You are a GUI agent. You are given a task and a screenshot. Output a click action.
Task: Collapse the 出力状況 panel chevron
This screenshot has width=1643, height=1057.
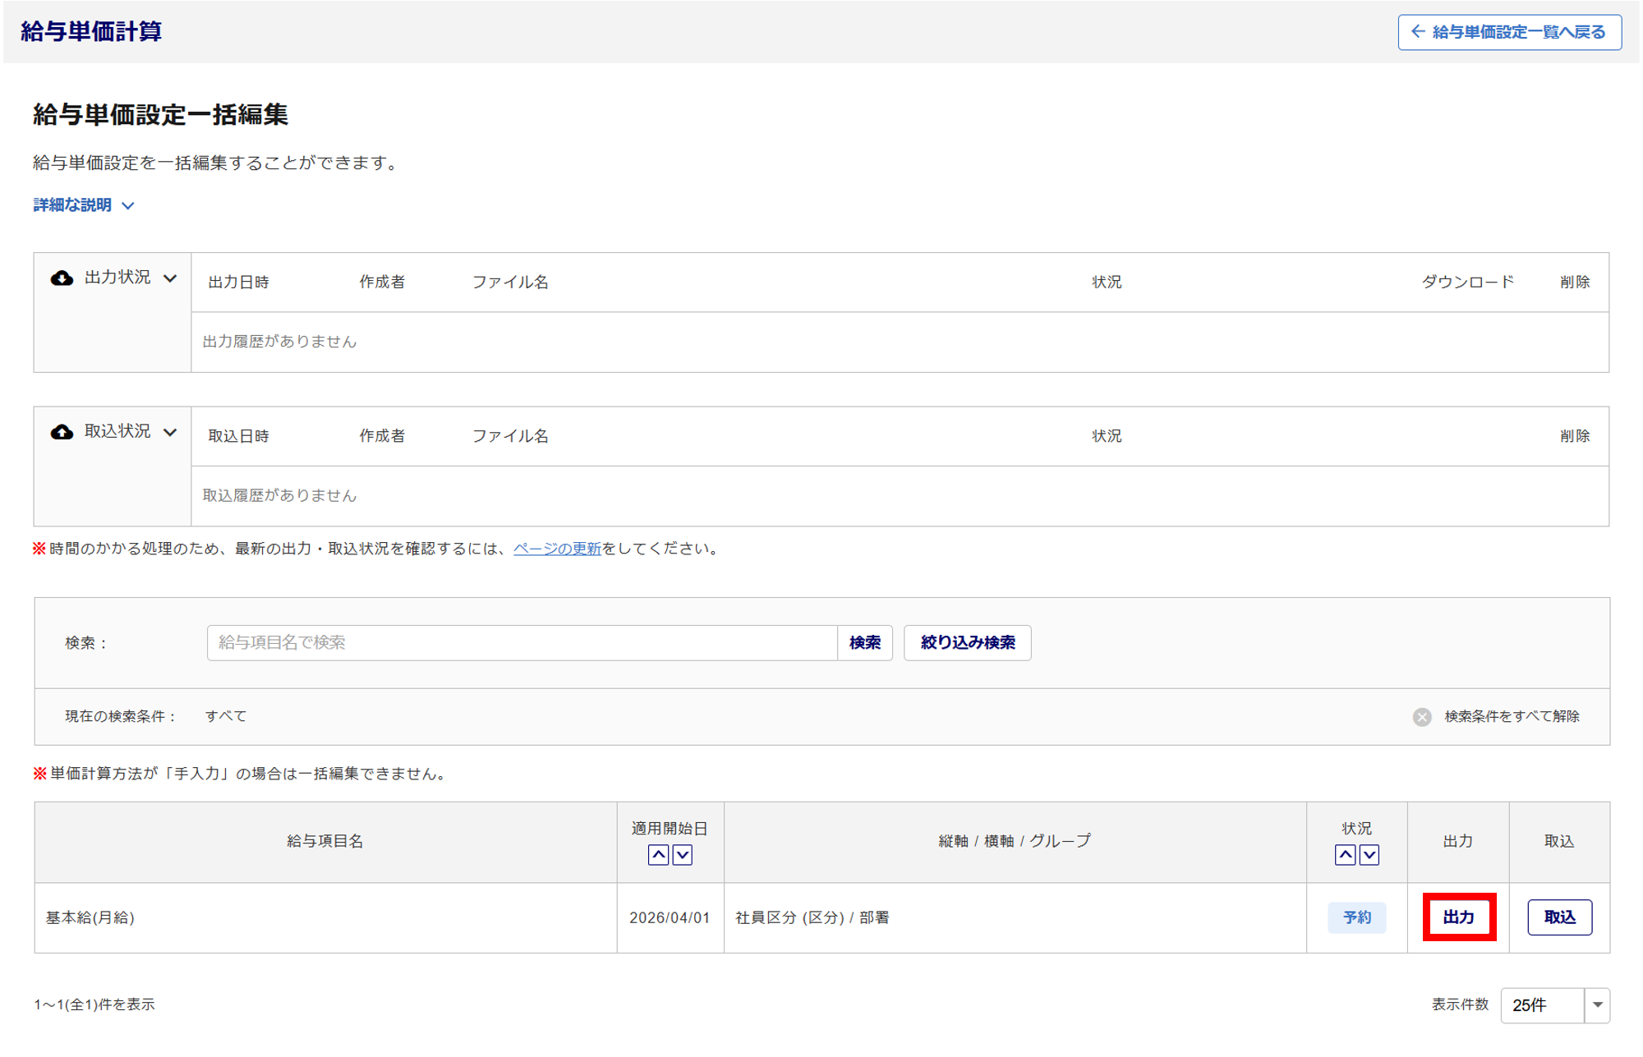(x=170, y=278)
